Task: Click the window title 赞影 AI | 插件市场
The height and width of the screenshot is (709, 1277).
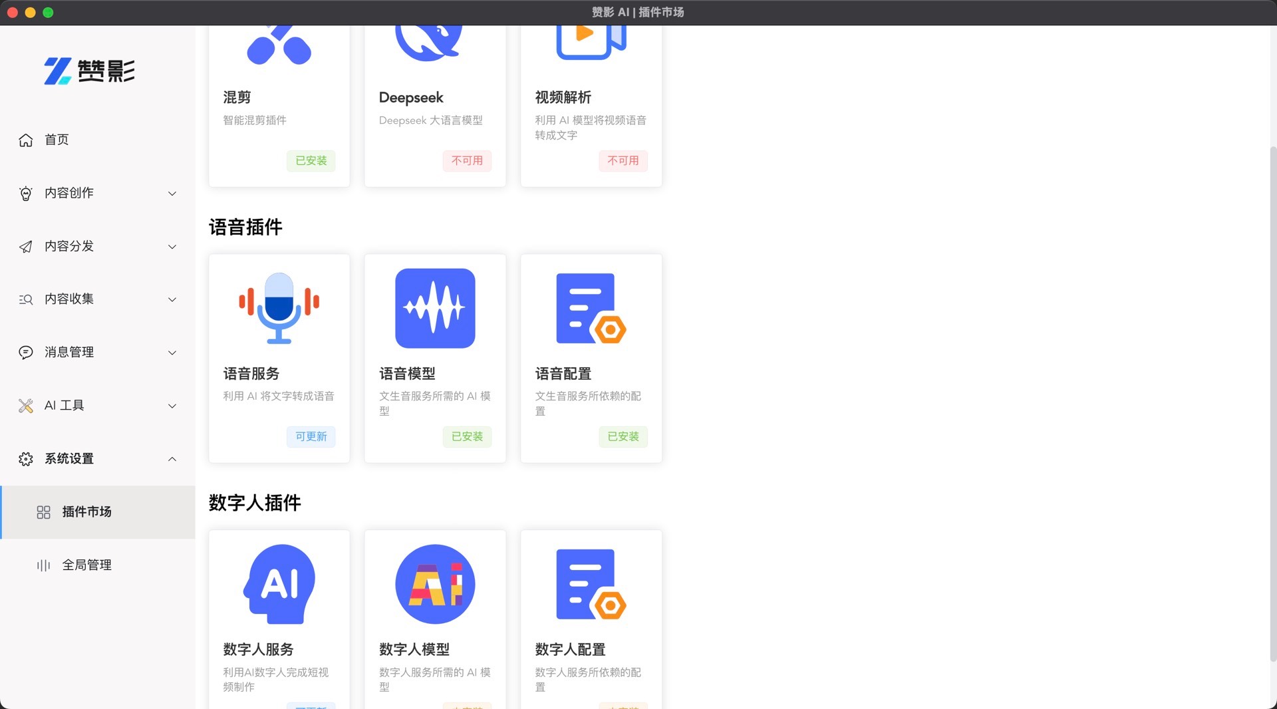Action: pyautogui.click(x=638, y=12)
